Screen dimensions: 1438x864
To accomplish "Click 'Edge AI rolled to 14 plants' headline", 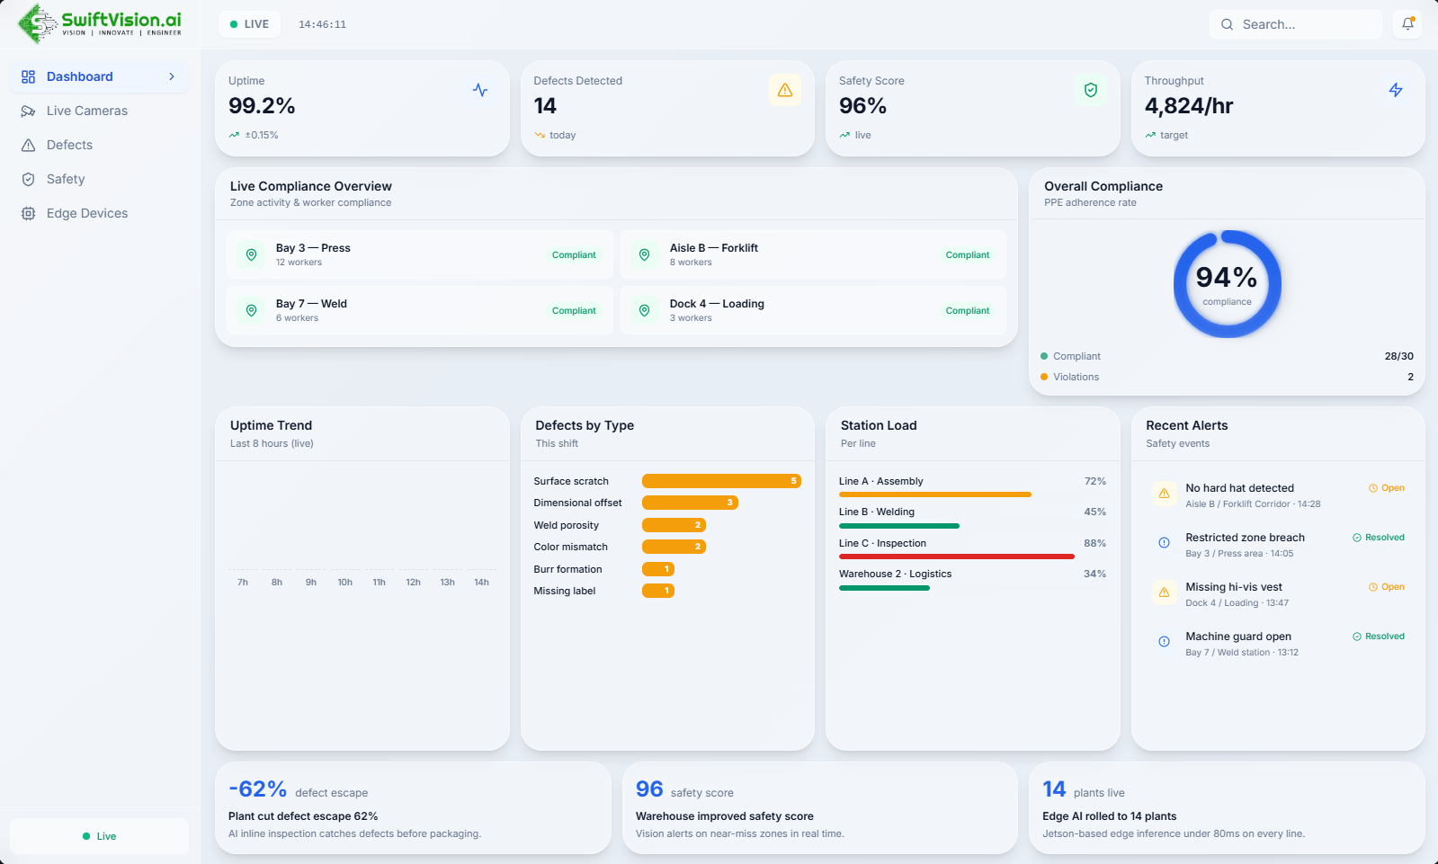I will click(x=1109, y=816).
